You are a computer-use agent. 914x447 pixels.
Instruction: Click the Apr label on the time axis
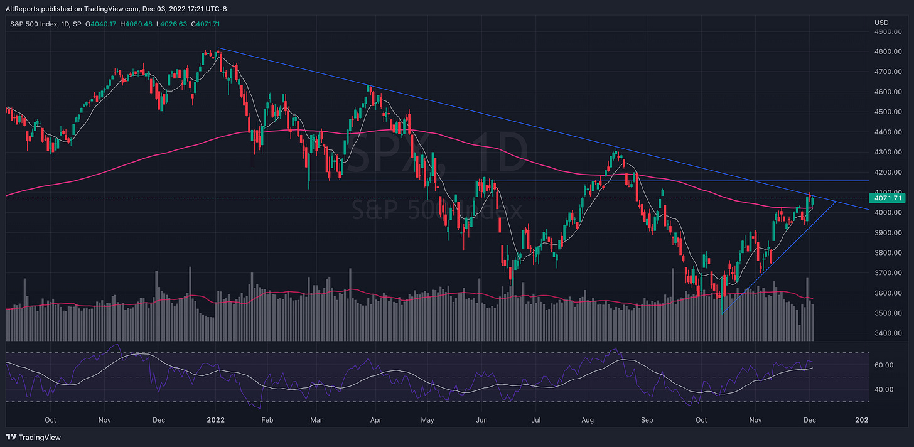pos(375,420)
